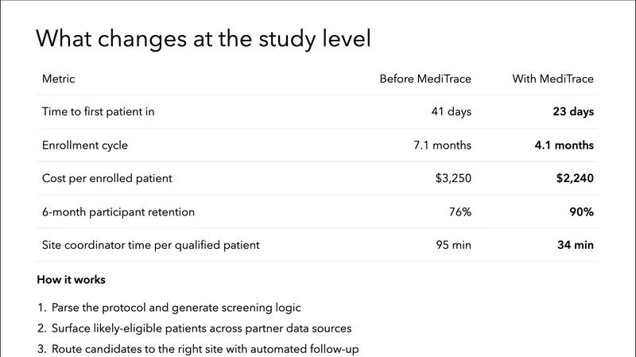Click the "7.1 months" cell
Viewport: 636px width, 357px height.
pyautogui.click(x=443, y=146)
